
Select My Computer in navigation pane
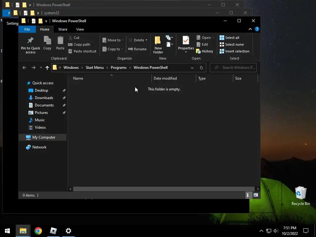coord(43,137)
